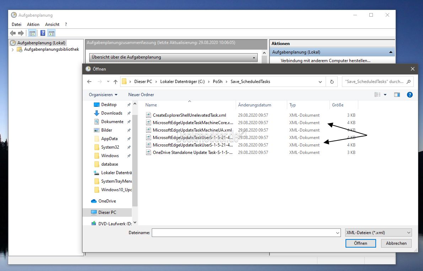423x271 pixels.
Task: Click the Bilder icon in navigation pane
Action: click(97, 130)
